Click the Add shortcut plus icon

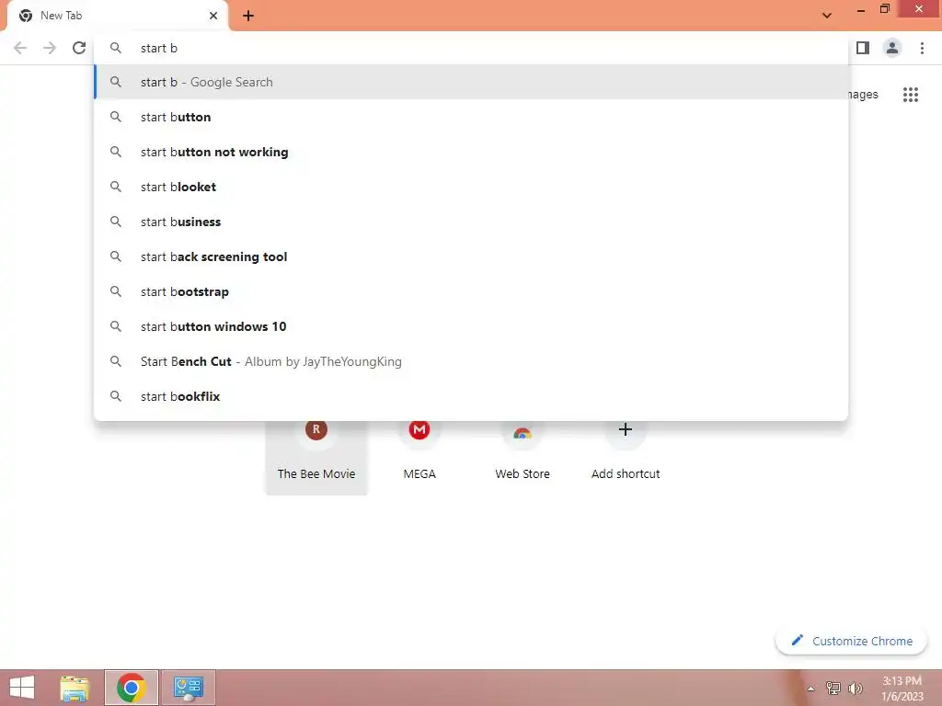click(626, 429)
